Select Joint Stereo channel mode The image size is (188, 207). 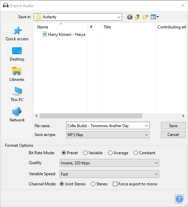coord(72,184)
